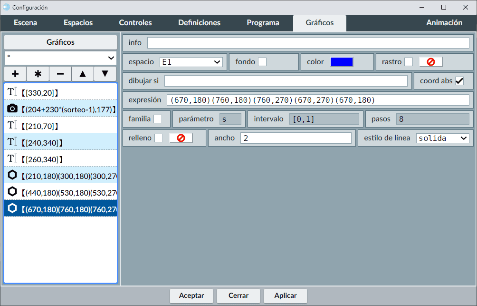Open the estilo de línea dropdown
This screenshot has width=477, height=306.
[x=442, y=138]
